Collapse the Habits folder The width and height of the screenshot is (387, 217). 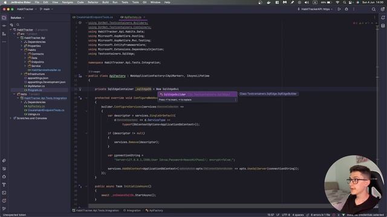(x=22, y=50)
